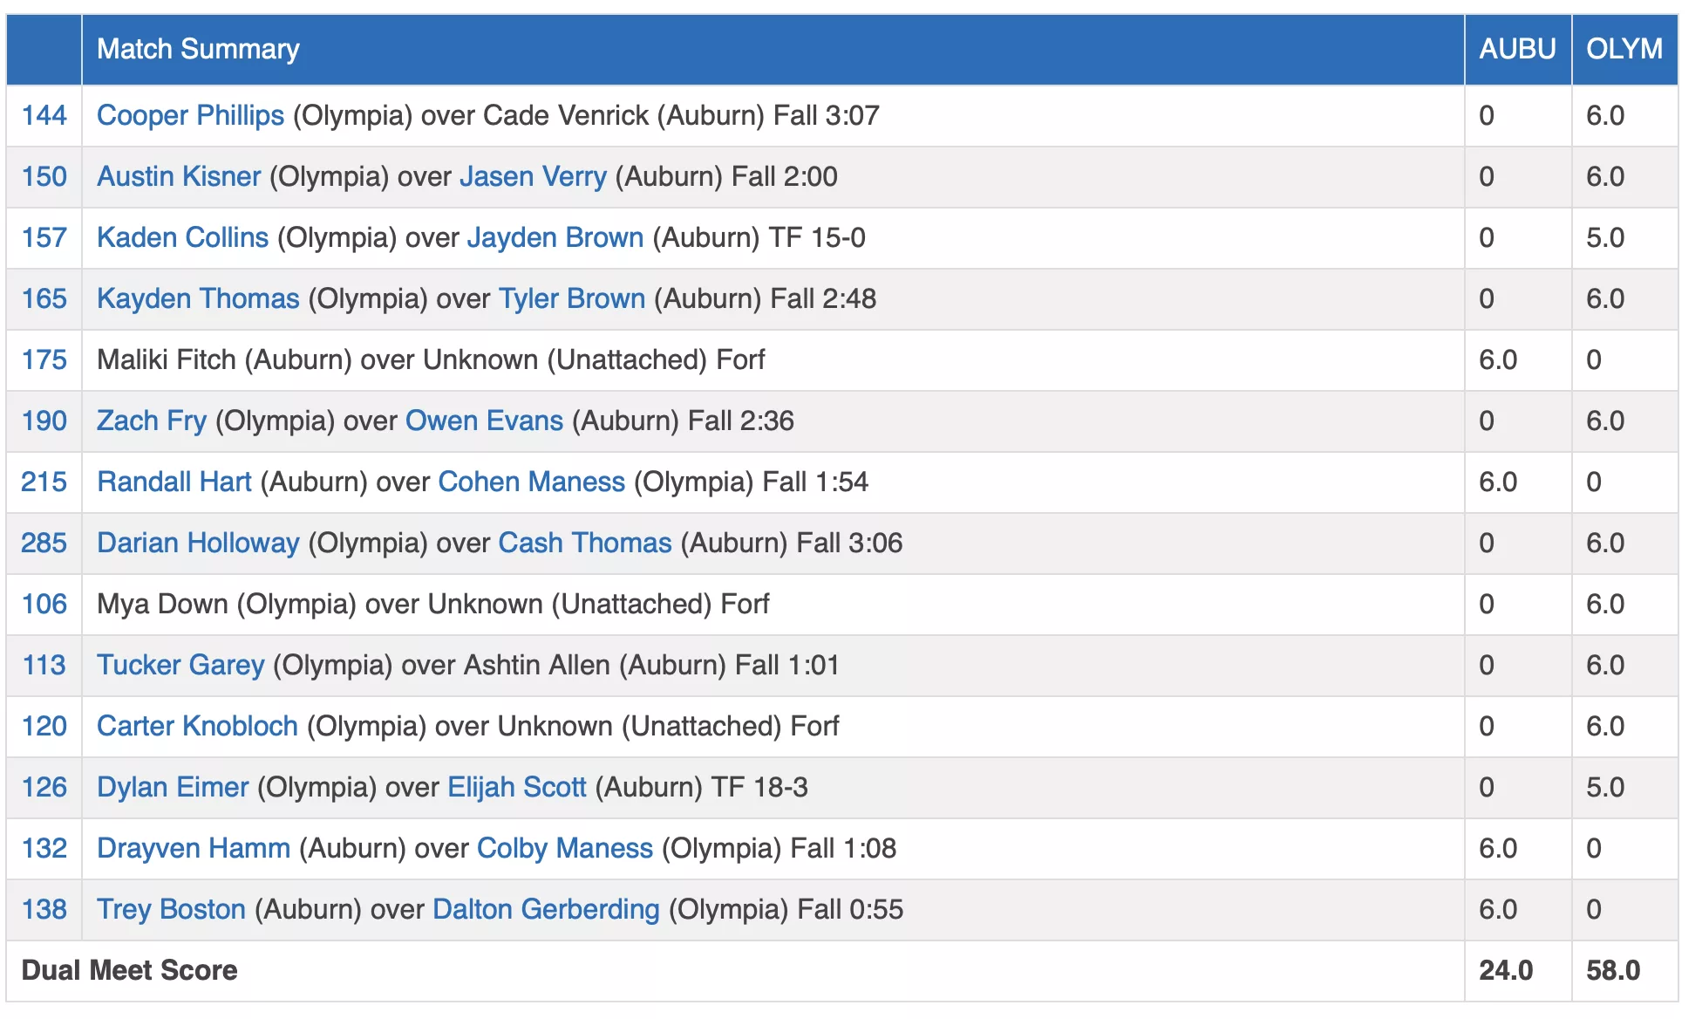This screenshot has height=1019, width=1702.
Task: Click the Auburn total score 24.0
Action: [1506, 970]
